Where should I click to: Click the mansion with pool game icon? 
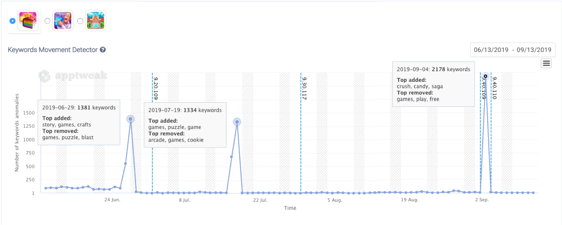96,21
